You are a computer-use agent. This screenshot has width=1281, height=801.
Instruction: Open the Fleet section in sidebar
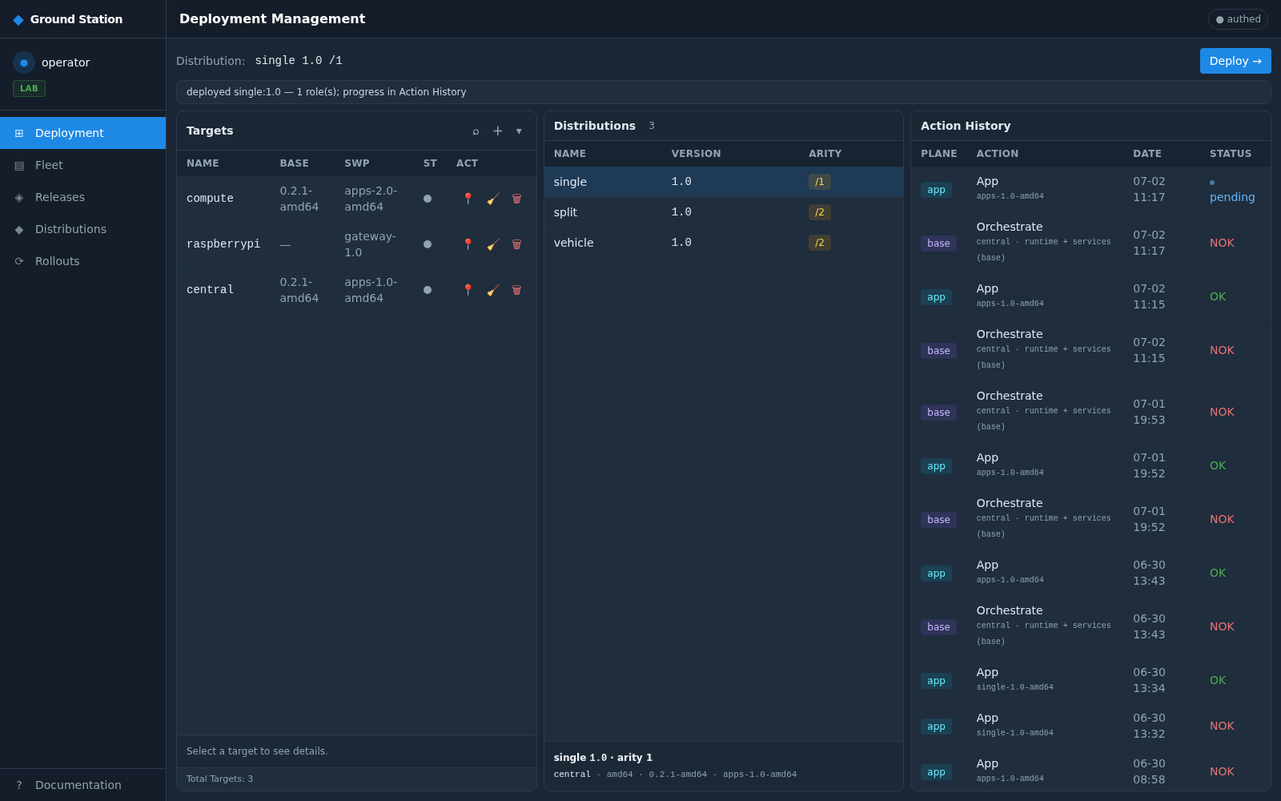(82, 165)
